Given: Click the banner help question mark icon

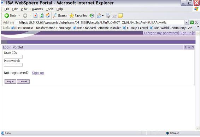Looking at the screenshot, I should [194, 33].
